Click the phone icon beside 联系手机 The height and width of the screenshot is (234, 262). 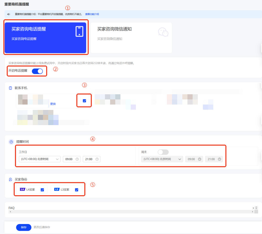pos(11,88)
